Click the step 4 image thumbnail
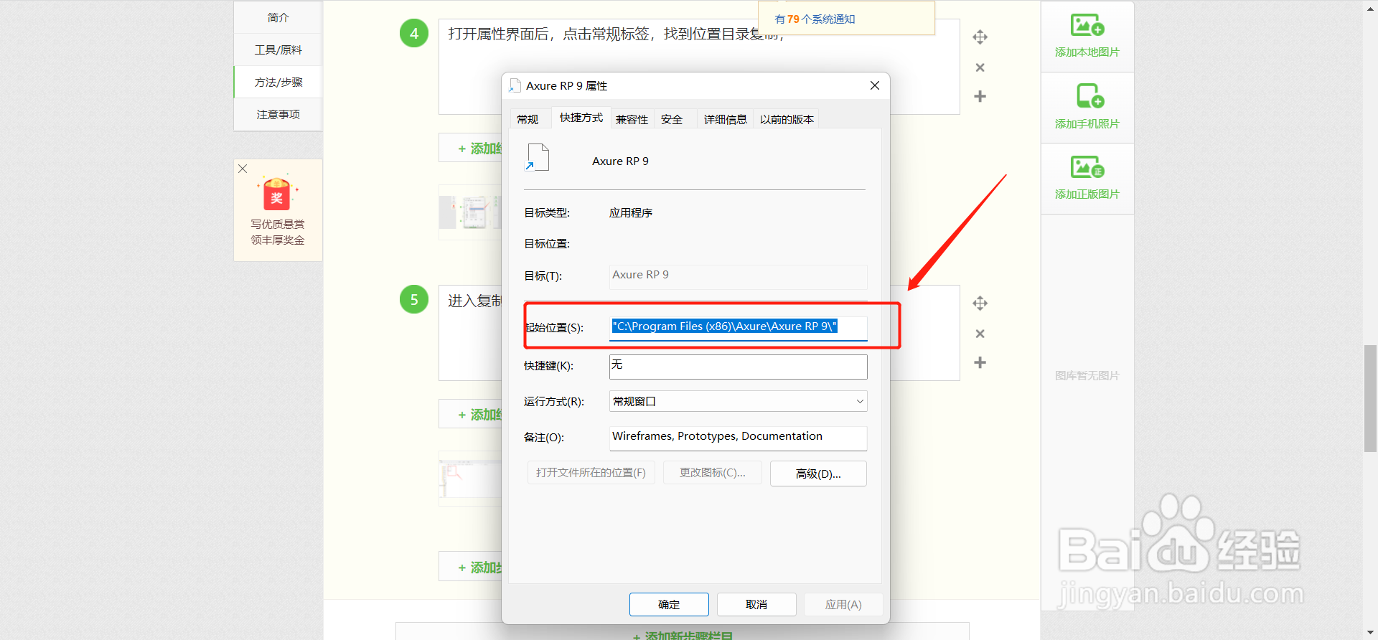Image resolution: width=1378 pixels, height=640 pixels. click(x=470, y=212)
